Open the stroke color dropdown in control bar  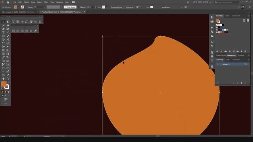point(25,7)
